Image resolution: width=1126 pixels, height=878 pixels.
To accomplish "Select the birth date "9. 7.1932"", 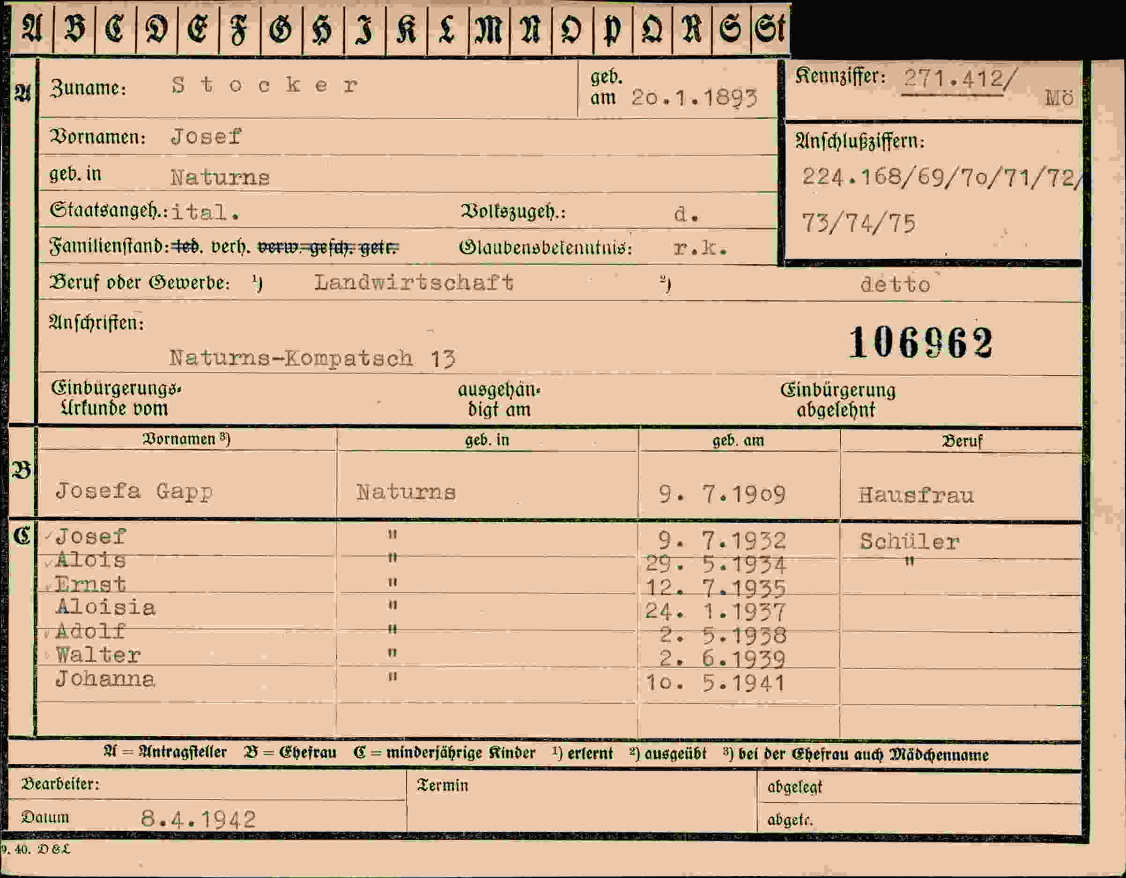I will 722,541.
